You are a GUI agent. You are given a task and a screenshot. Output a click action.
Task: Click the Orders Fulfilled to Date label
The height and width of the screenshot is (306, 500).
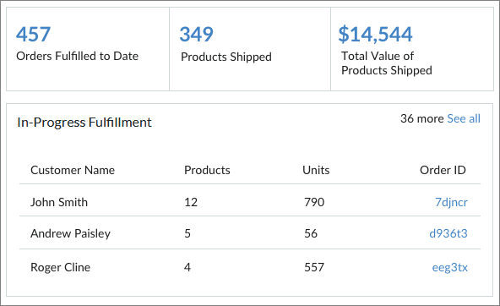coord(77,56)
